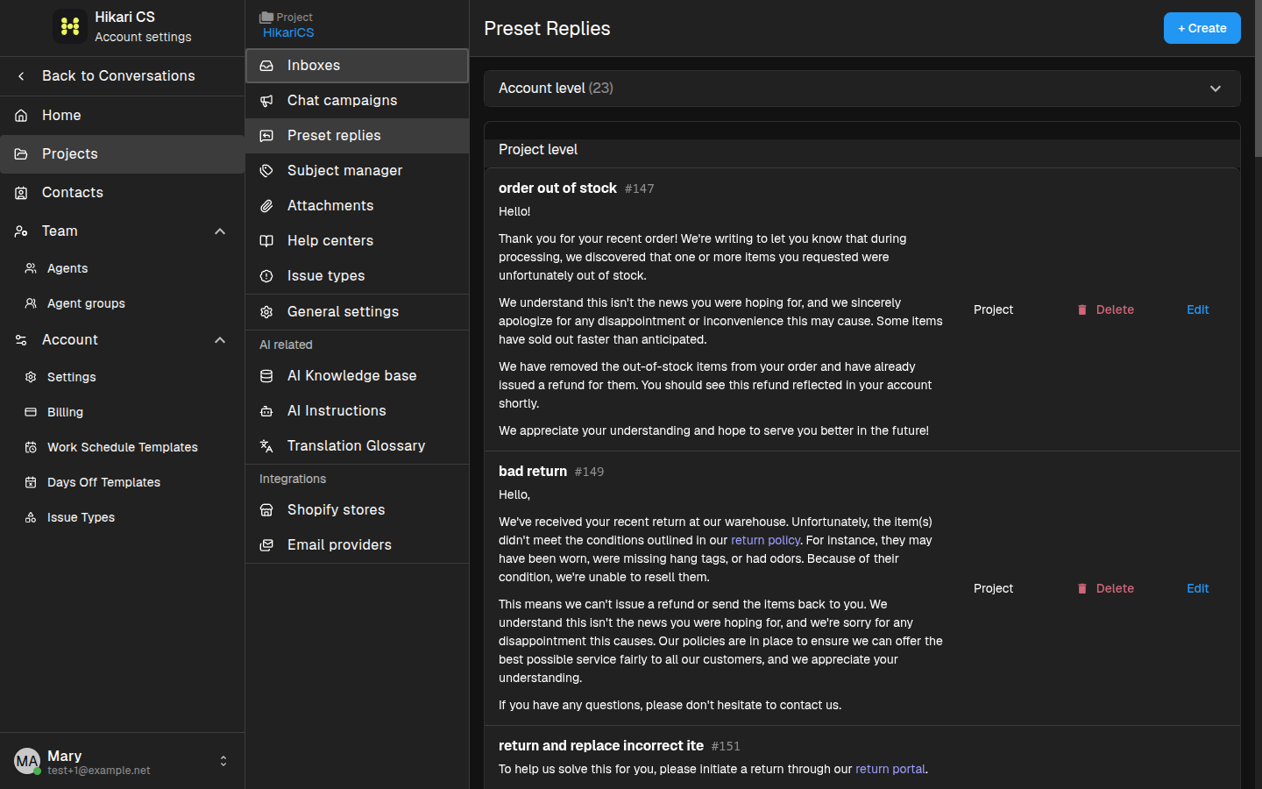Select Subject manager menu item
Viewport: 1262px width, 789px height.
pyautogui.click(x=358, y=171)
